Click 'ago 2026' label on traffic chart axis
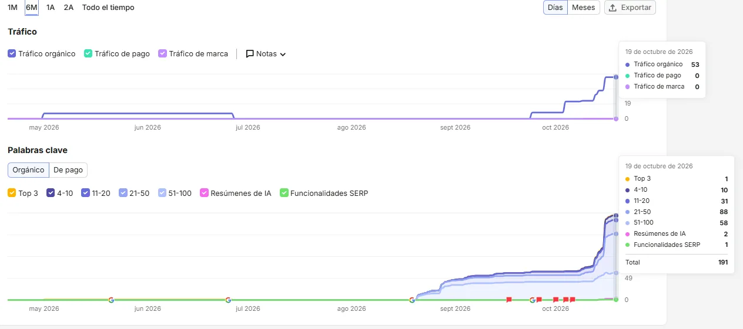This screenshot has height=329, width=743. coord(352,127)
